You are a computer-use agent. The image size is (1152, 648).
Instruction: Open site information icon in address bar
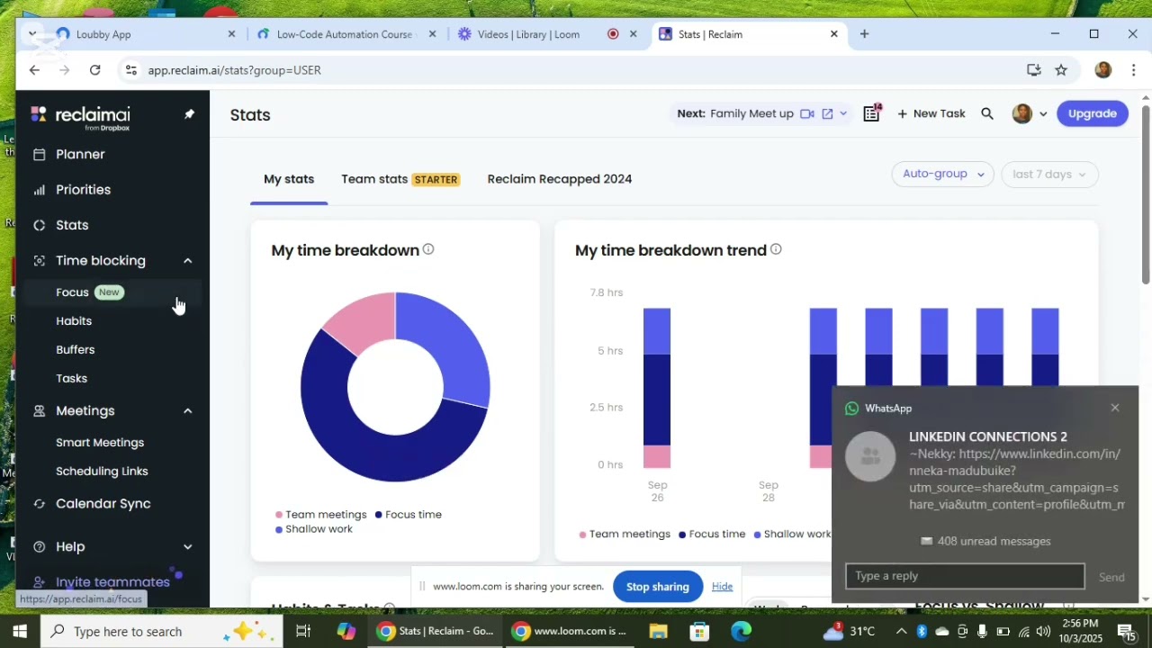(131, 70)
